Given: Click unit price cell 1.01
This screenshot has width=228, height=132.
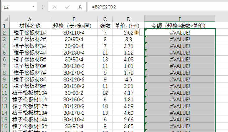Looking at the screenshot, I should [128, 66].
